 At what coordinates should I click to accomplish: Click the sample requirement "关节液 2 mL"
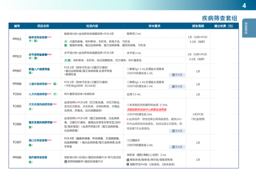[x=134, y=53]
